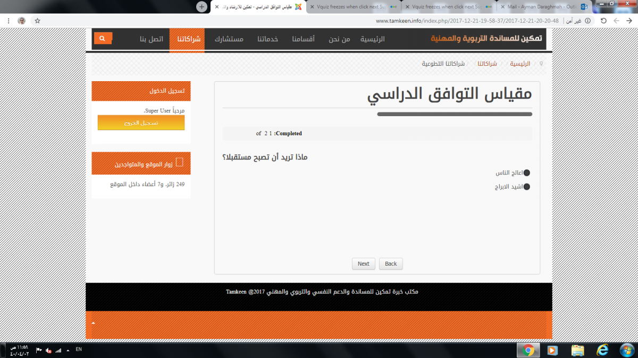Click the bookmark star icon in address bar

click(x=38, y=21)
